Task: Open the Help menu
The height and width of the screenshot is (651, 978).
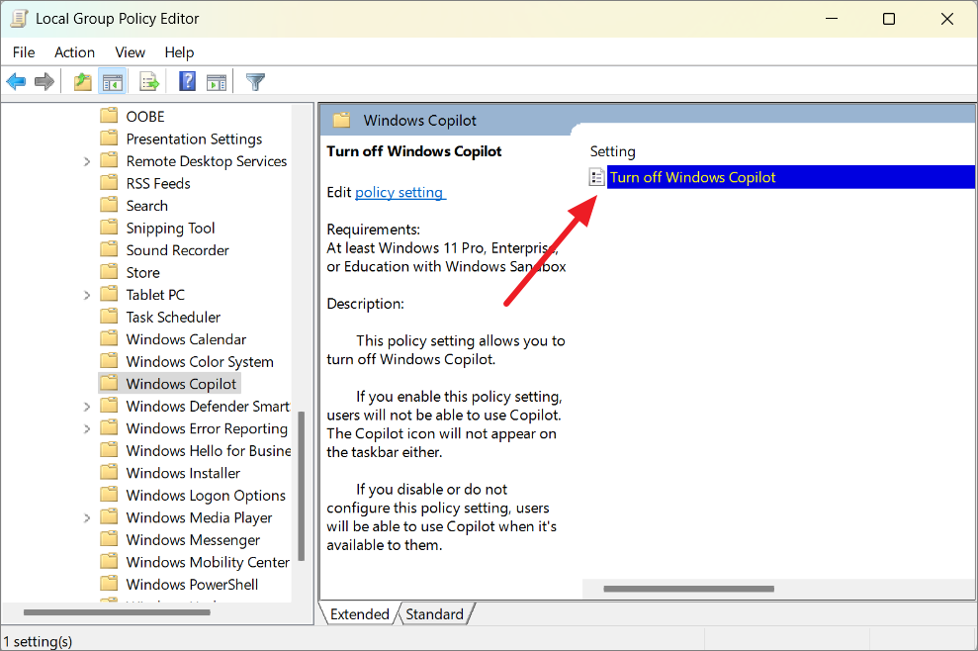Action: 179,52
